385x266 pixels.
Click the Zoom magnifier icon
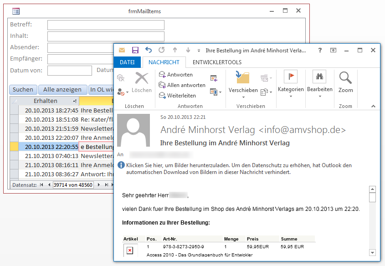coord(345,77)
